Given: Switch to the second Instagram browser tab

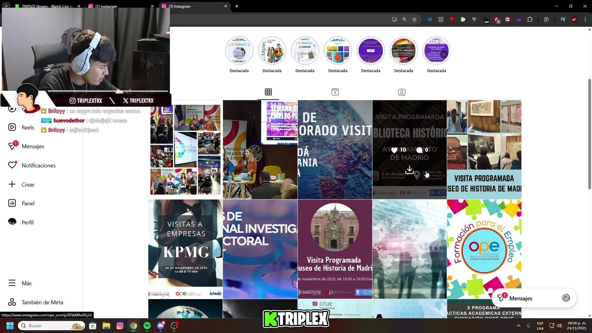Looking at the screenshot, I should click(121, 6).
